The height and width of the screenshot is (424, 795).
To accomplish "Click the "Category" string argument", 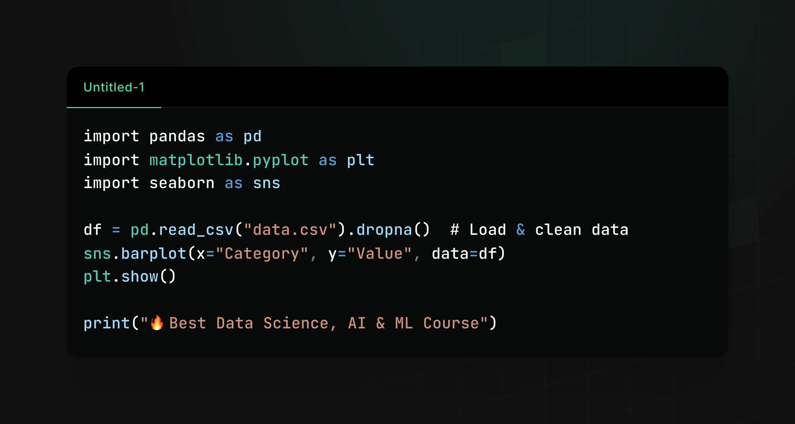I will click(262, 254).
